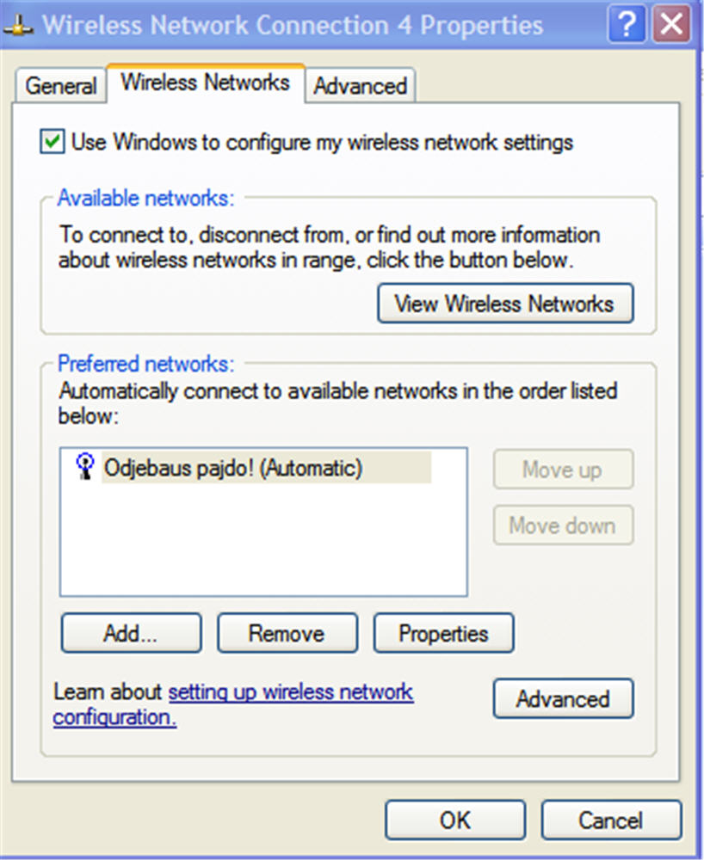Viewport: 704px width, 860px height.
Task: Confirm the dialog with OK
Action: pos(454,820)
